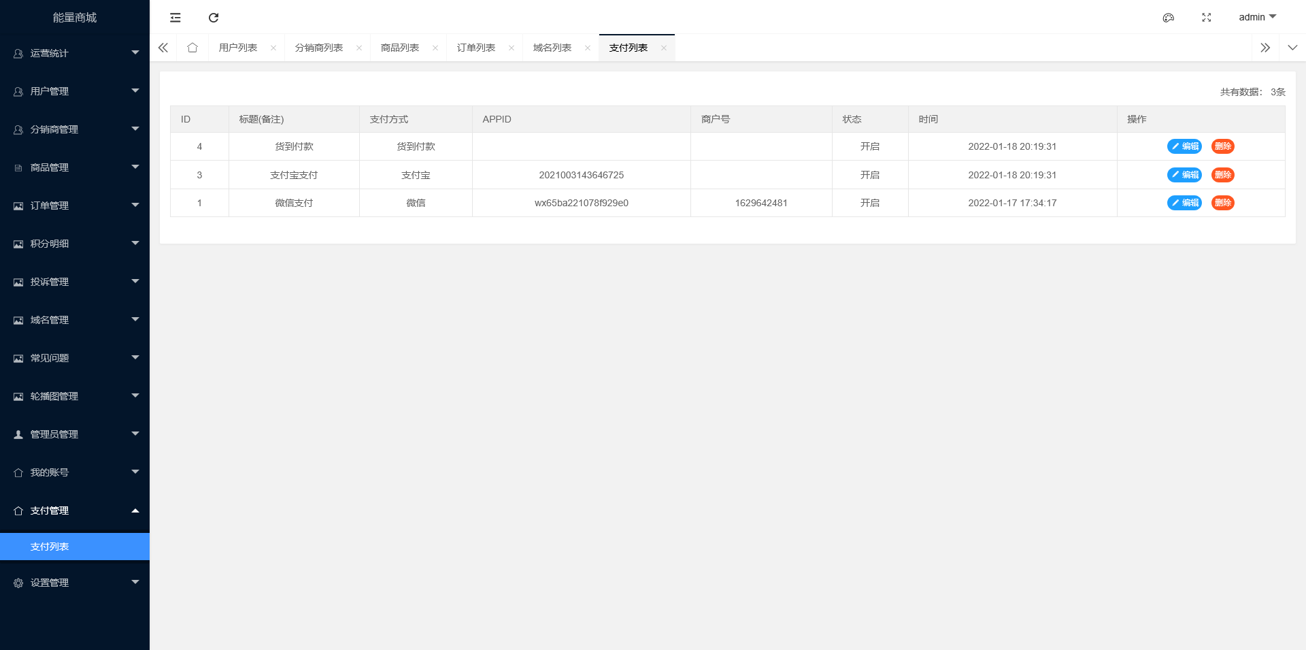
Task: Switch to the 订单列表 tab
Action: [476, 48]
